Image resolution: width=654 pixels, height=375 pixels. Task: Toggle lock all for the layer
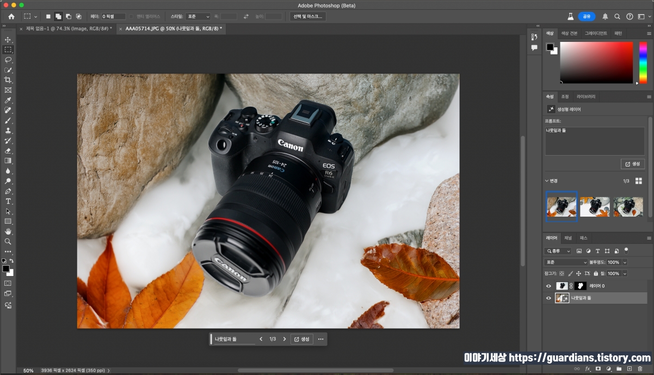point(596,274)
